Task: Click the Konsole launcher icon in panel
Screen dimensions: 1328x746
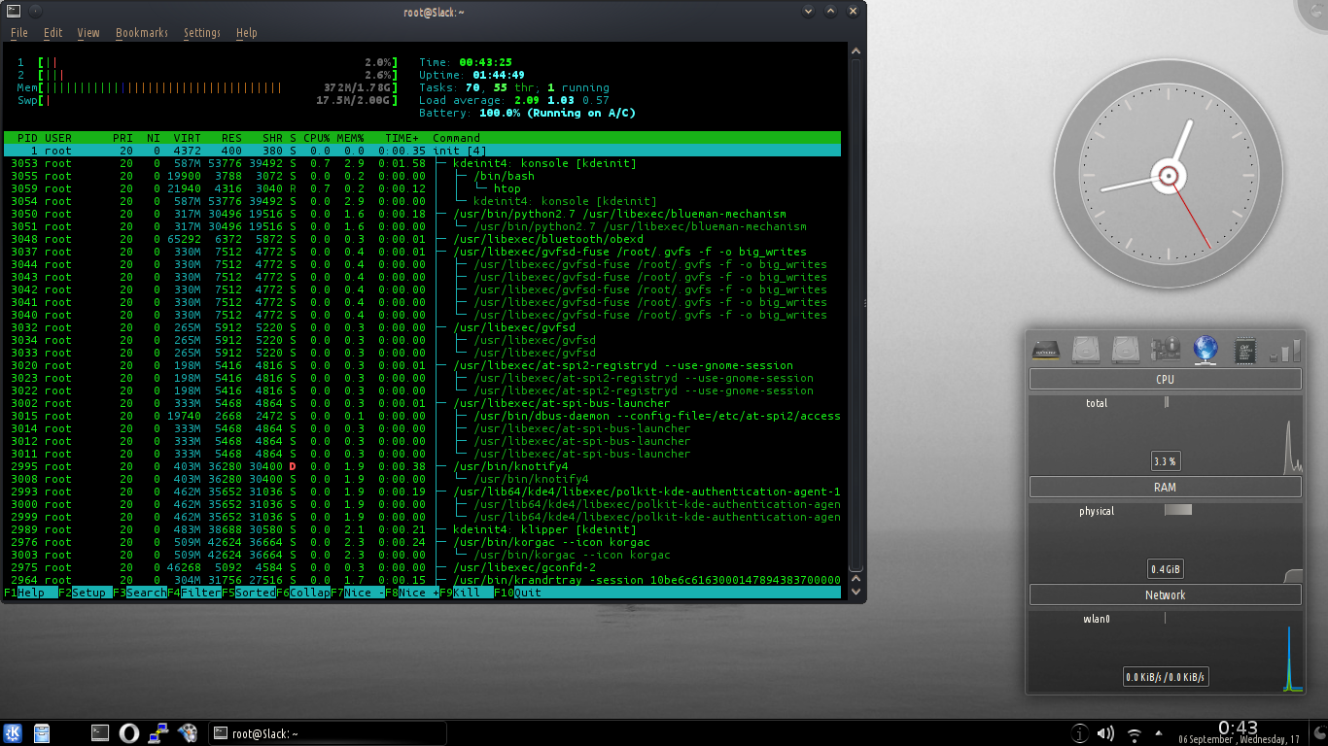Action: 99,733
